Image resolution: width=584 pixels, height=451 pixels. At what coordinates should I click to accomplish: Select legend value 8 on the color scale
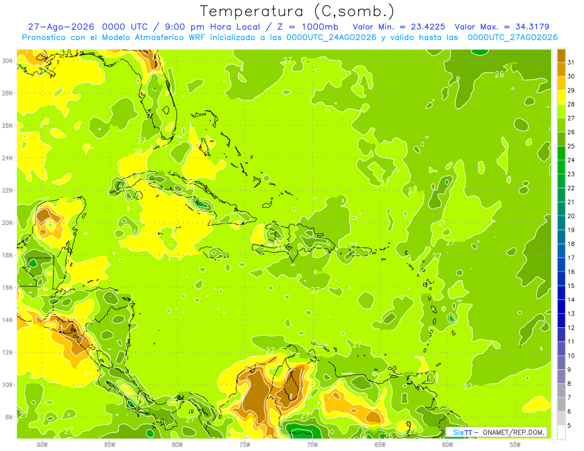coord(570,383)
